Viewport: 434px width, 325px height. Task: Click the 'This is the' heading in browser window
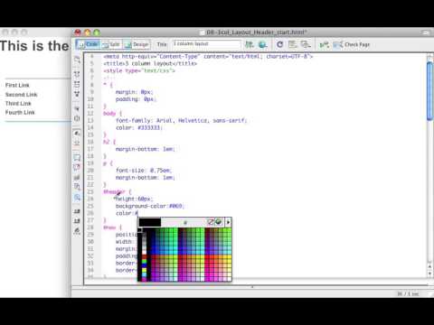pyautogui.click(x=34, y=46)
